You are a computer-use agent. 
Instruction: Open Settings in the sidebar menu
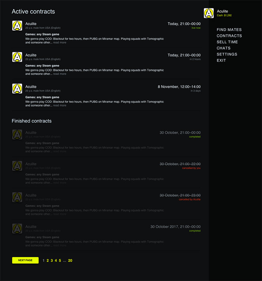[x=227, y=54]
